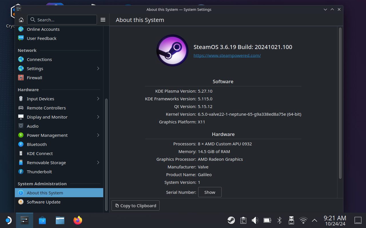The height and width of the screenshot is (228, 366).
Task: Click the Steam icon in system tray
Action: coord(231,220)
